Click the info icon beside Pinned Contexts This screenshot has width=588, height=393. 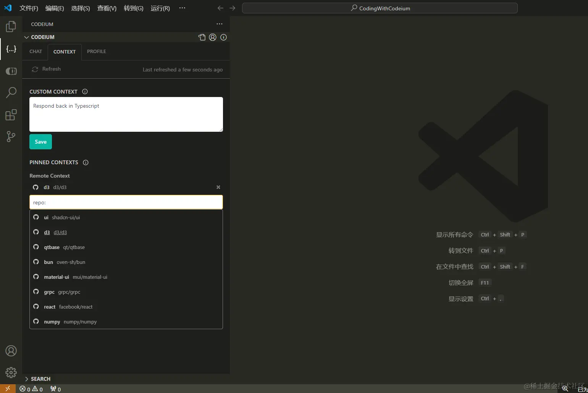pos(86,162)
